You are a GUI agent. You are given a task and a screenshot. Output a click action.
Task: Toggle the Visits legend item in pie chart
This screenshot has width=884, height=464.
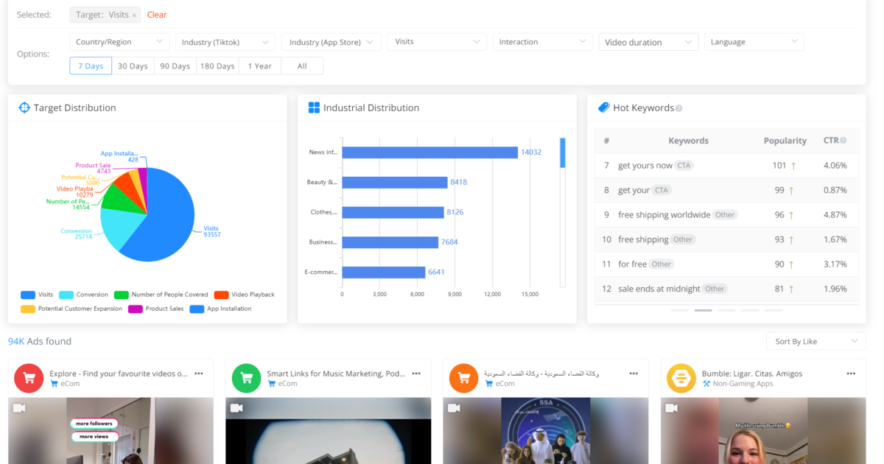[x=37, y=295]
